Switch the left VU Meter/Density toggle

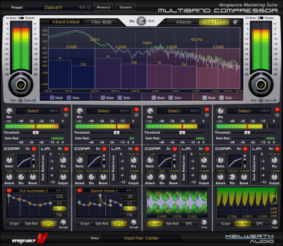[21, 18]
